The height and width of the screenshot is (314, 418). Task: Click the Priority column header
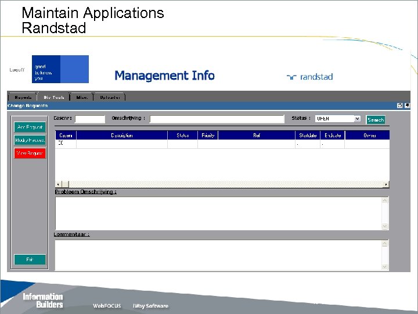[x=208, y=135]
